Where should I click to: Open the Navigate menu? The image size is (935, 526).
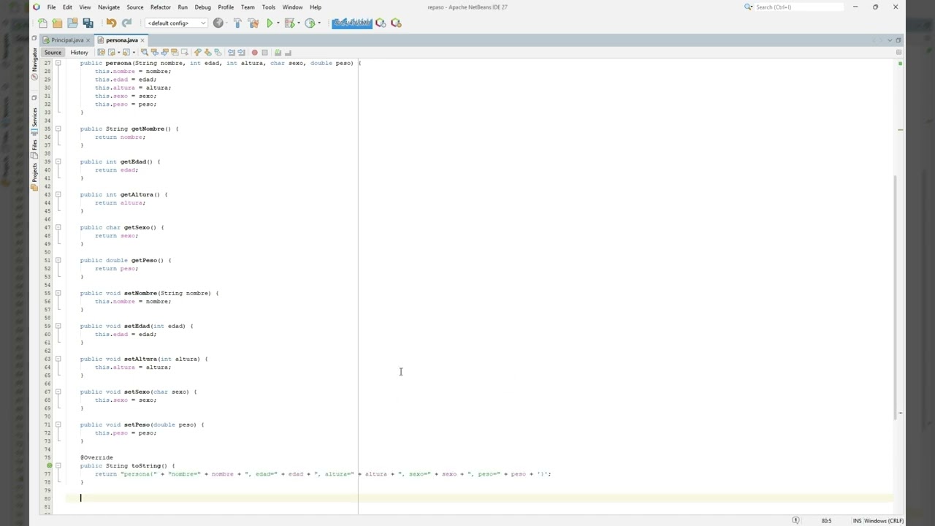pos(108,7)
